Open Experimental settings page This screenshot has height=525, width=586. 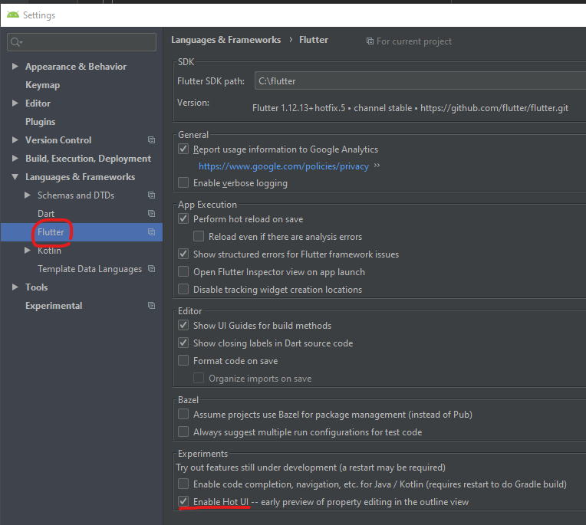tap(54, 306)
